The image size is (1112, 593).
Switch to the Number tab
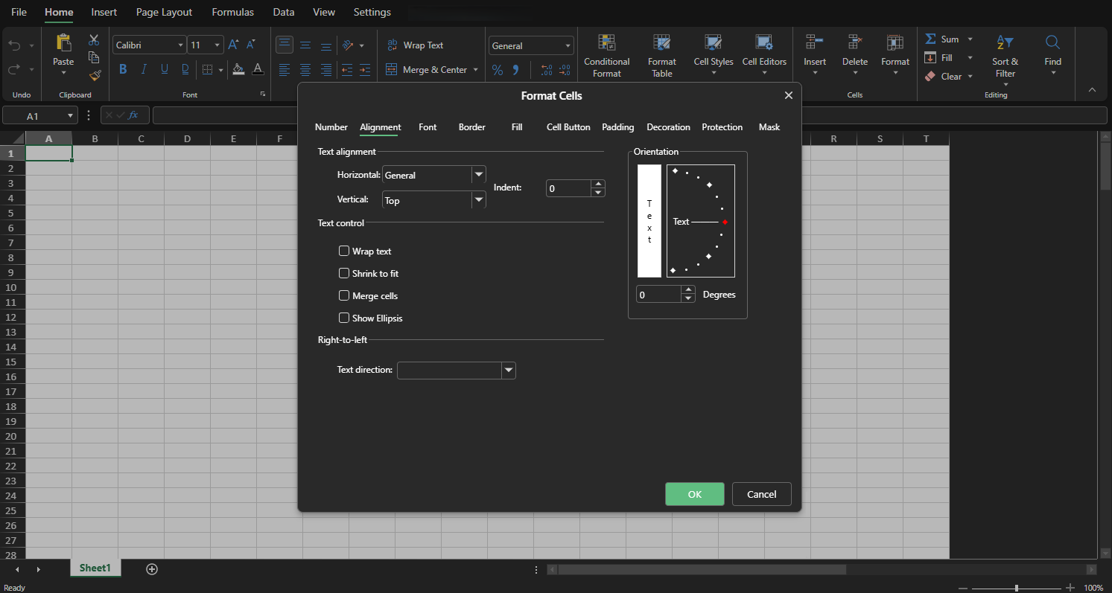(331, 127)
